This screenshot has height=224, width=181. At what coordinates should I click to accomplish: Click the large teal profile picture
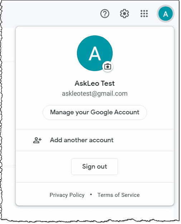point(95,53)
